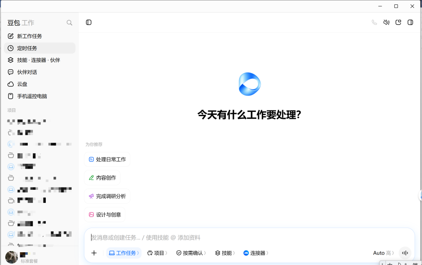Screen dimensions: 422x265
Task: Click the phone call icon
Action: point(375,22)
